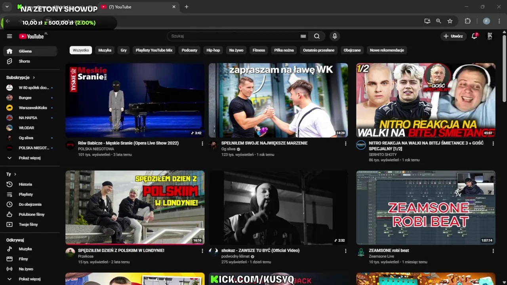Open the YouTube hamburger guide menu
Viewport: 507px width, 285px height.
coord(10,36)
